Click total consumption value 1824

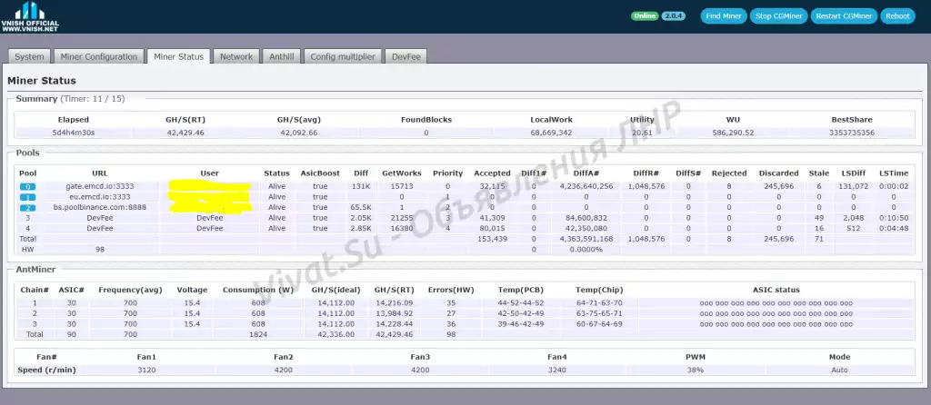pyautogui.click(x=257, y=335)
